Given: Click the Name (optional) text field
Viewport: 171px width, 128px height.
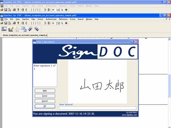Looking at the screenshot, I should coord(98,108).
